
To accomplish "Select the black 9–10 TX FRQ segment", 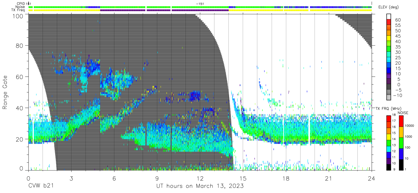I will tap(389, 166).
